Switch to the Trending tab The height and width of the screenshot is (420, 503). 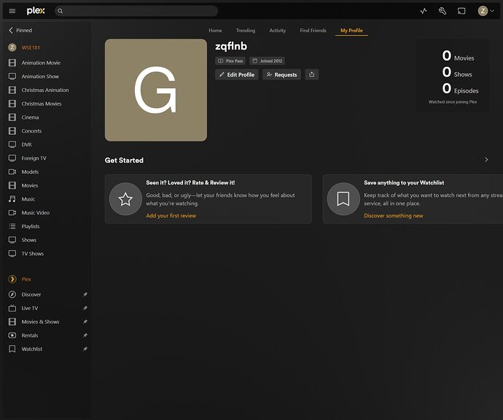246,31
